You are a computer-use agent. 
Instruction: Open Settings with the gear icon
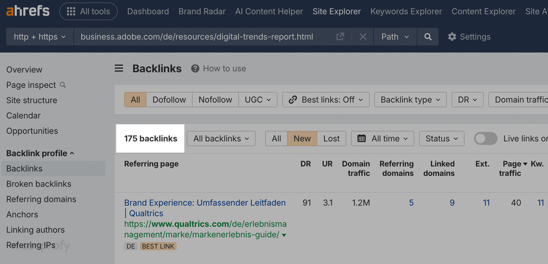[x=469, y=36]
